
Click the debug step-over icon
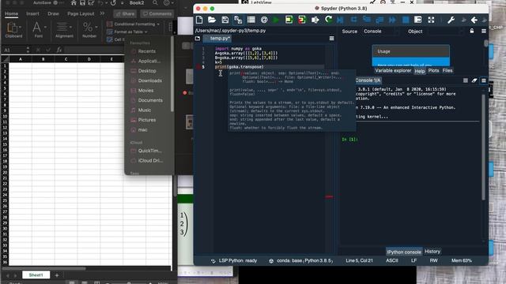pos(353,20)
